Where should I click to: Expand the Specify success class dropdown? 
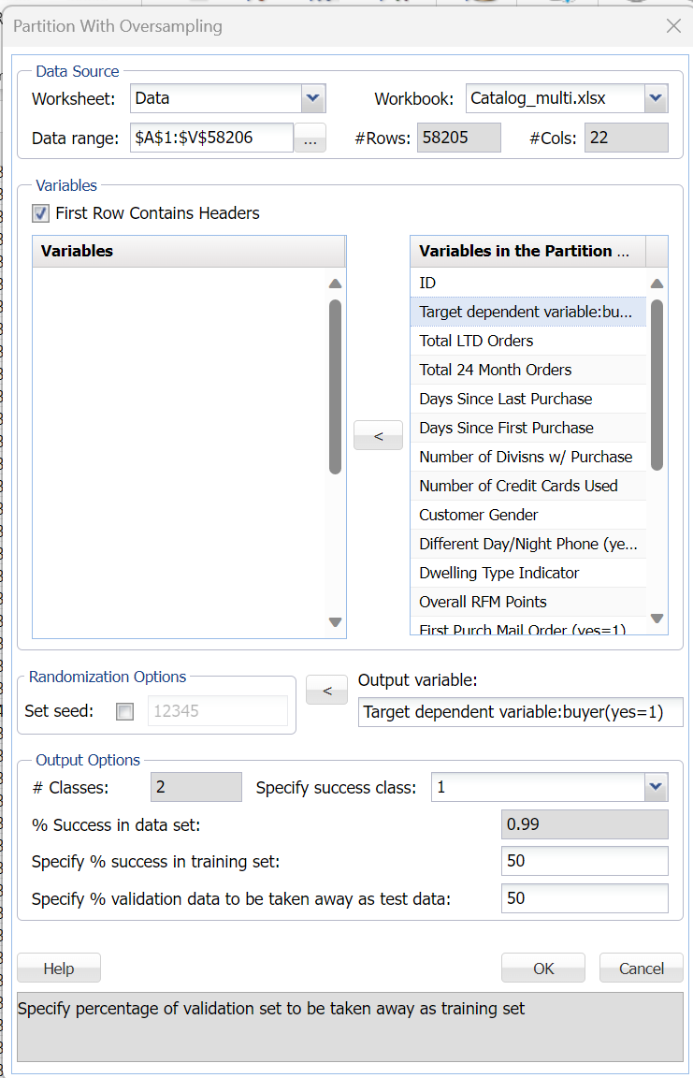pos(656,788)
